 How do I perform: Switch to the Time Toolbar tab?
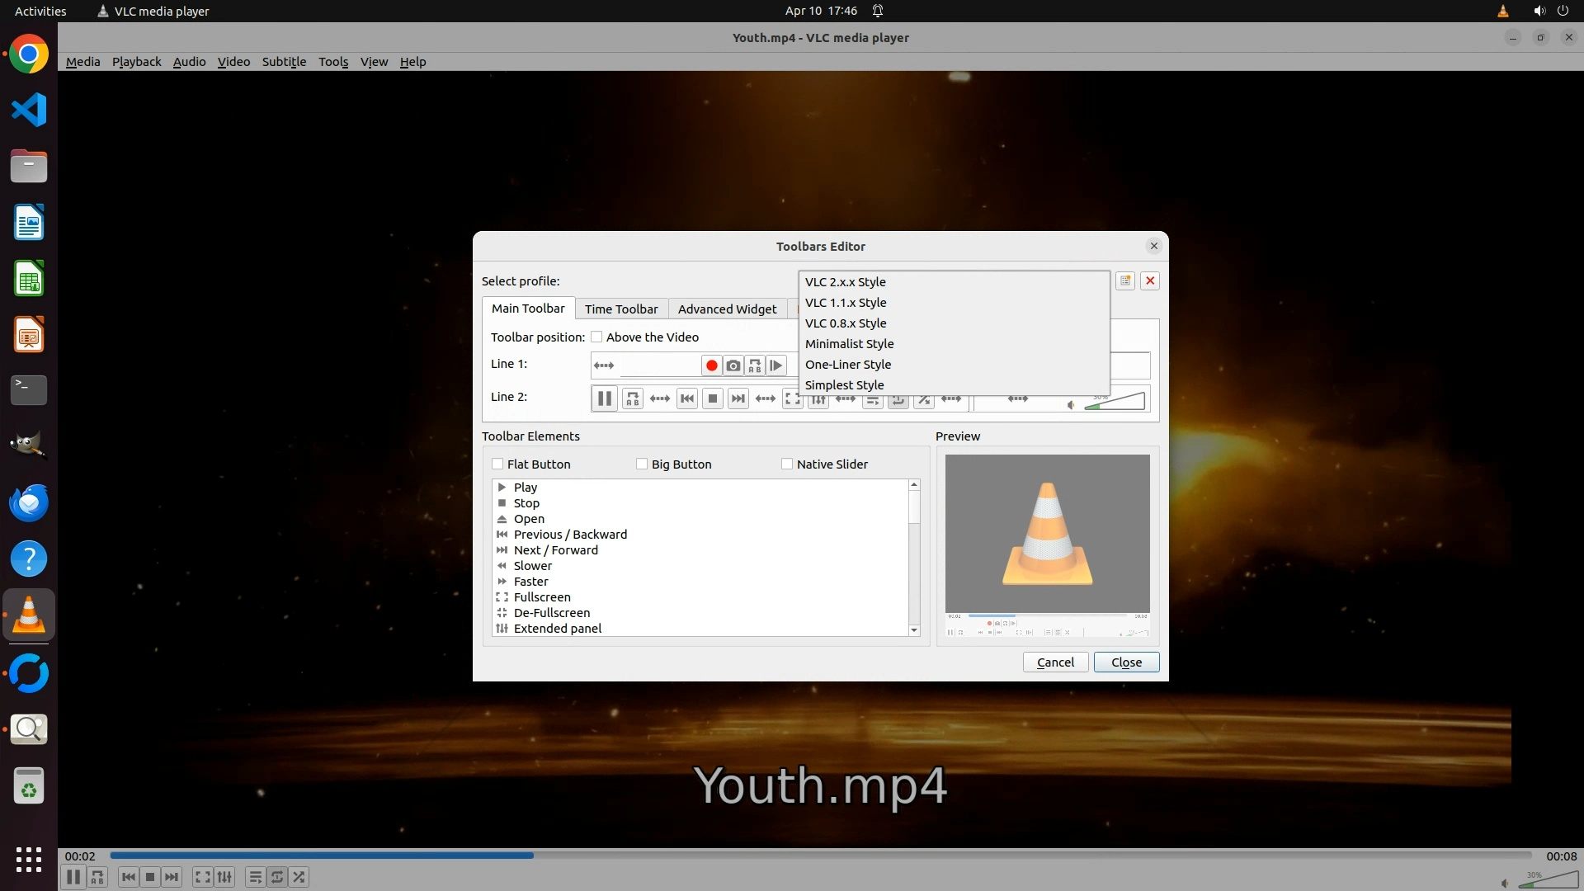click(621, 309)
